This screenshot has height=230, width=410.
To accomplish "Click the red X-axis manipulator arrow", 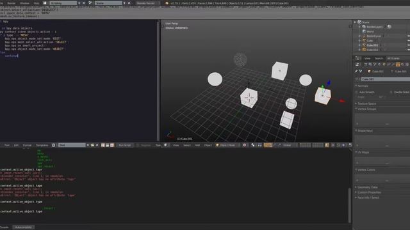I will [341, 101].
